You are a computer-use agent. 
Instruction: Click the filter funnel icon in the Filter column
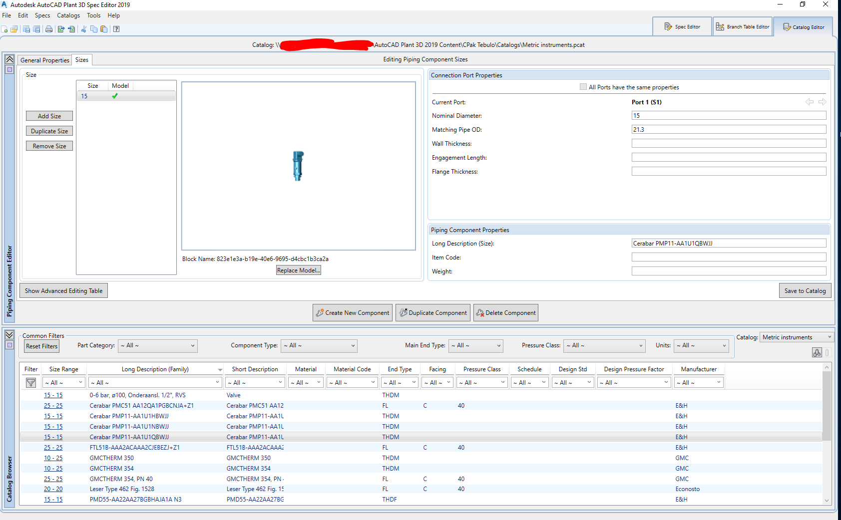30,382
